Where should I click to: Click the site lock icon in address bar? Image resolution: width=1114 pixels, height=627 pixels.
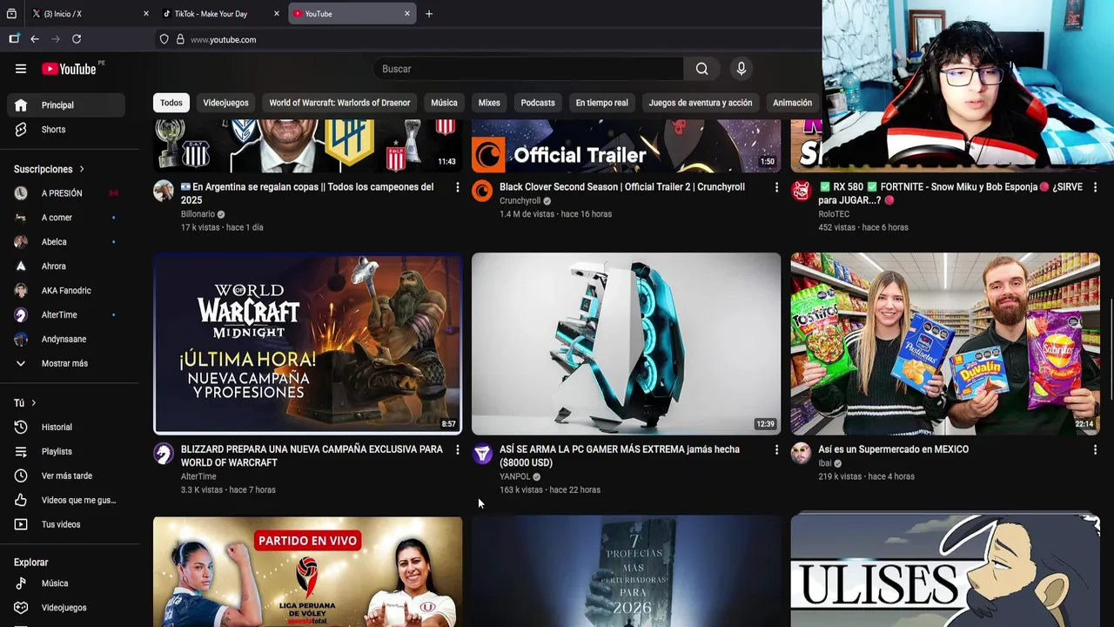tap(180, 39)
